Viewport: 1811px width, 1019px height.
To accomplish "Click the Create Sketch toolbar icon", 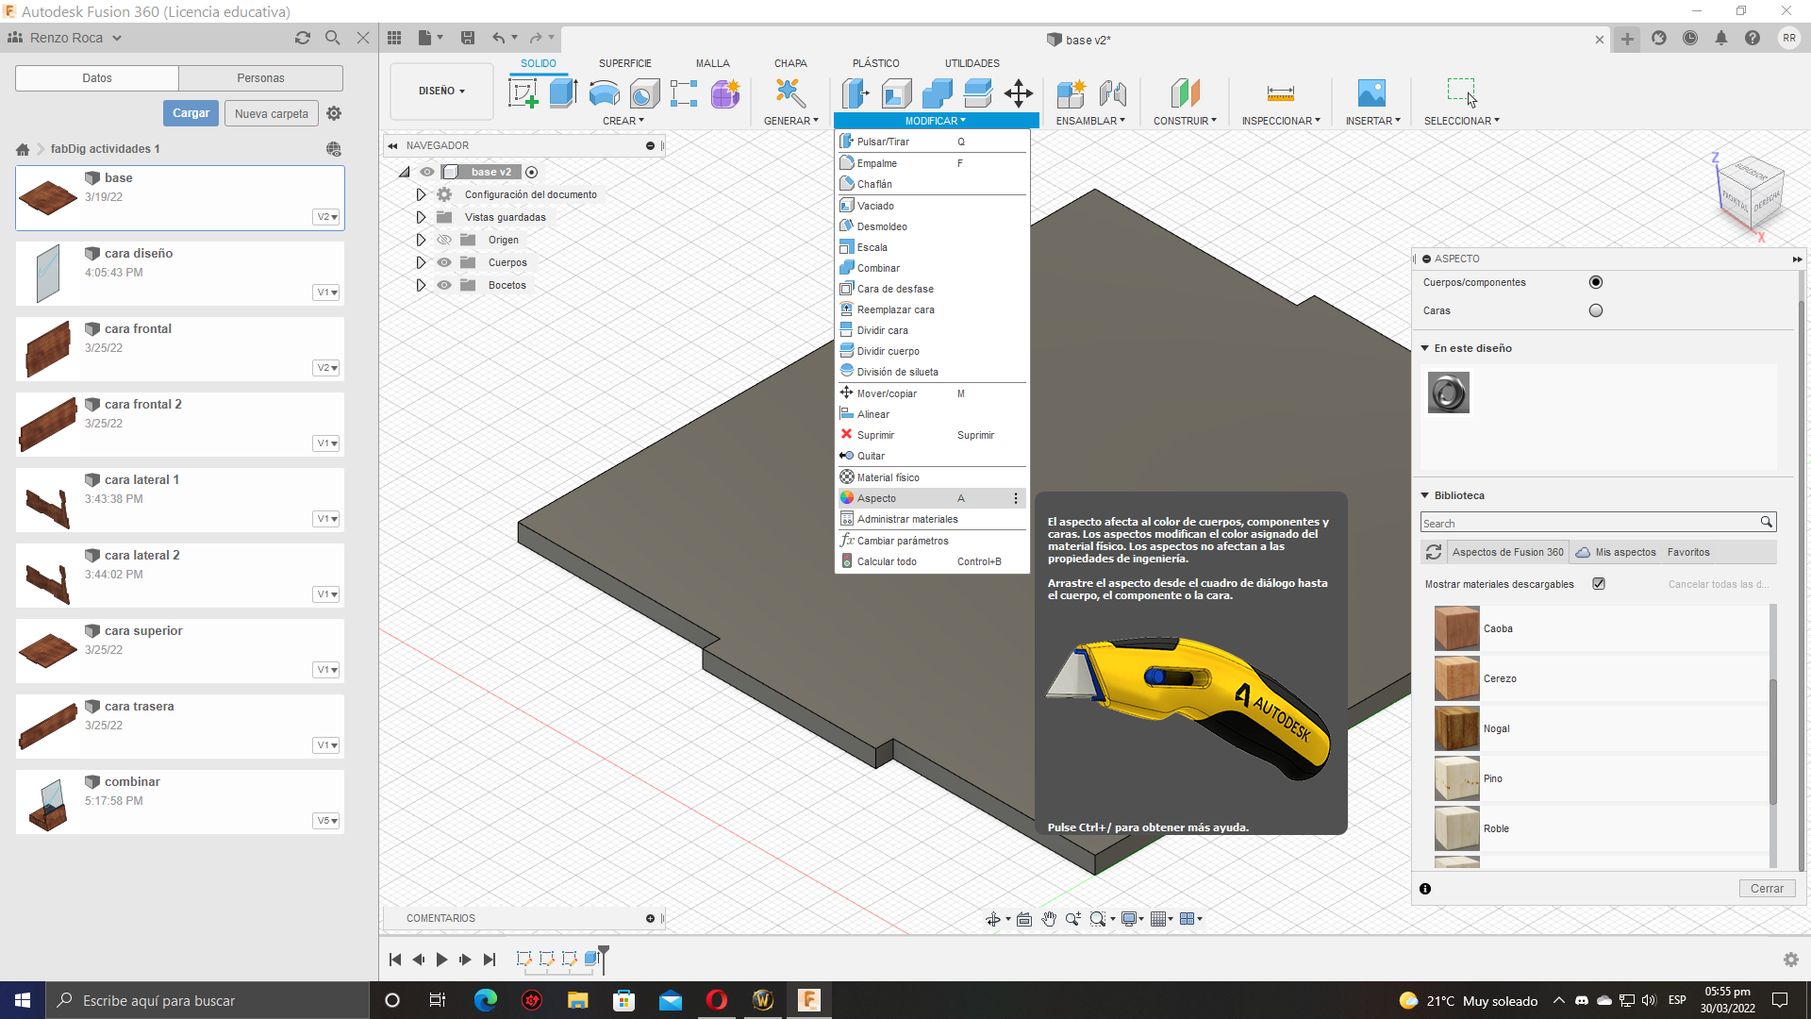I will coord(523,92).
